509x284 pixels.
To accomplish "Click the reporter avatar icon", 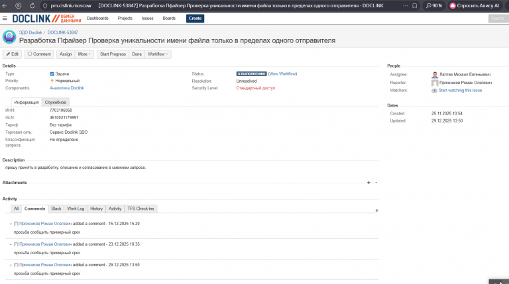I will pos(435,83).
